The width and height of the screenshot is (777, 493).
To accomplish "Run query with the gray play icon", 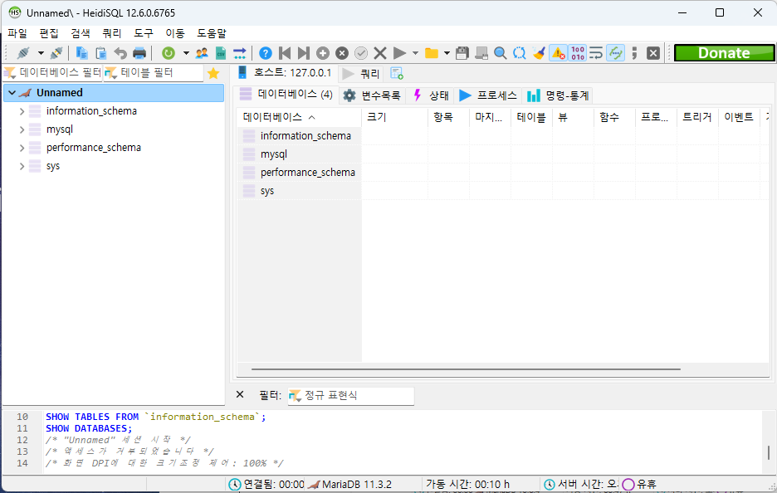I will pyautogui.click(x=399, y=53).
